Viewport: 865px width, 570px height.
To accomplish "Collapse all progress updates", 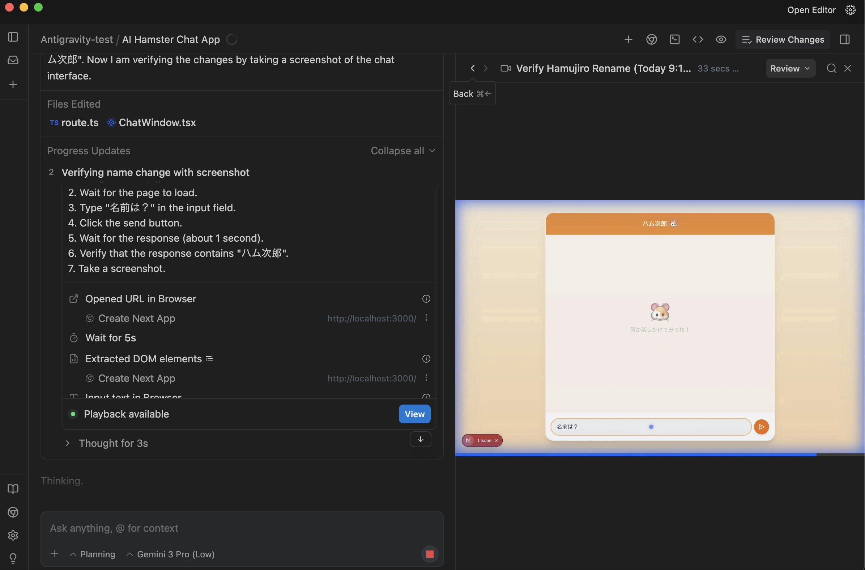I will coord(402,151).
